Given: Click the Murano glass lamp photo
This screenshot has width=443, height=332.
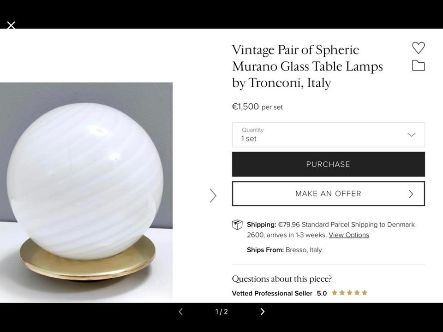Looking at the screenshot, I should click(86, 192).
